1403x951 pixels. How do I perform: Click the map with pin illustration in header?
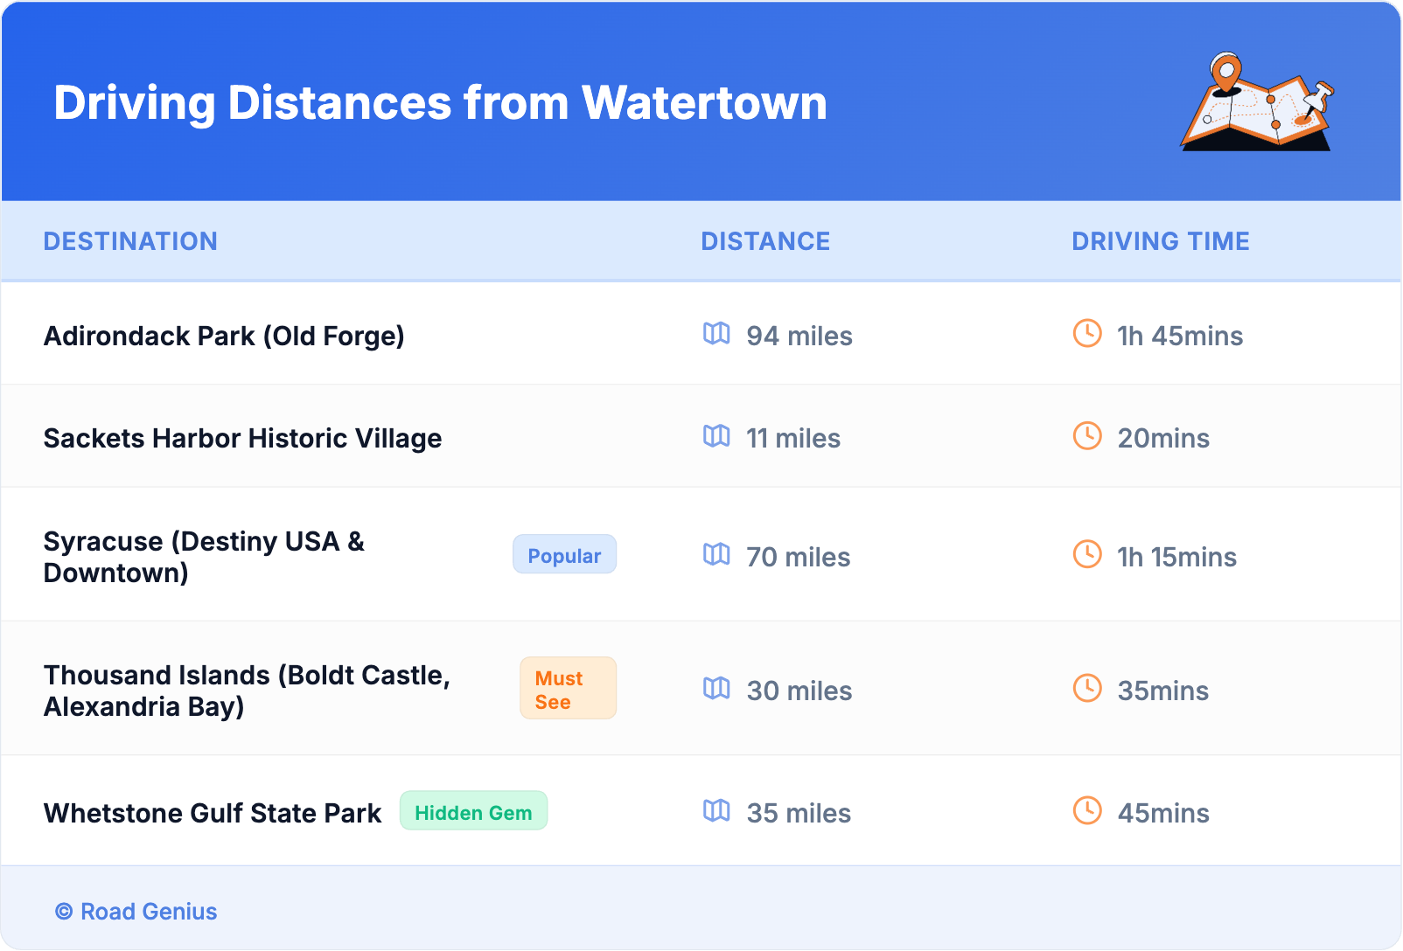1258,102
